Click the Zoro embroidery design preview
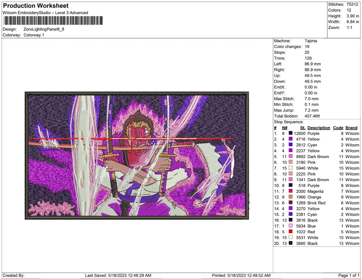 pyautogui.click(x=137, y=156)
